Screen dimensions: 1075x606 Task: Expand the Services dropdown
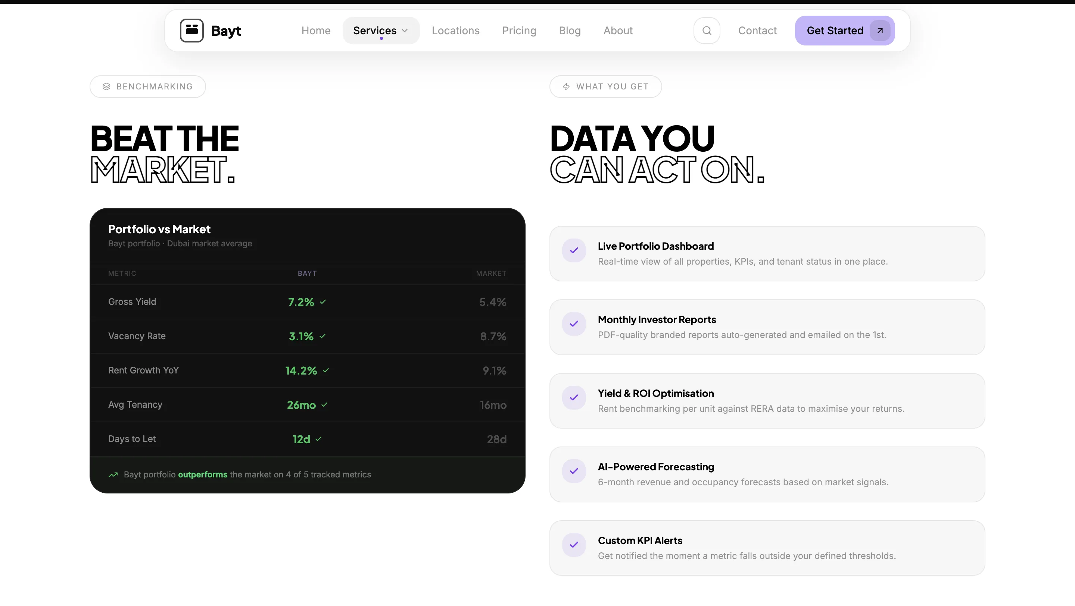[381, 30]
